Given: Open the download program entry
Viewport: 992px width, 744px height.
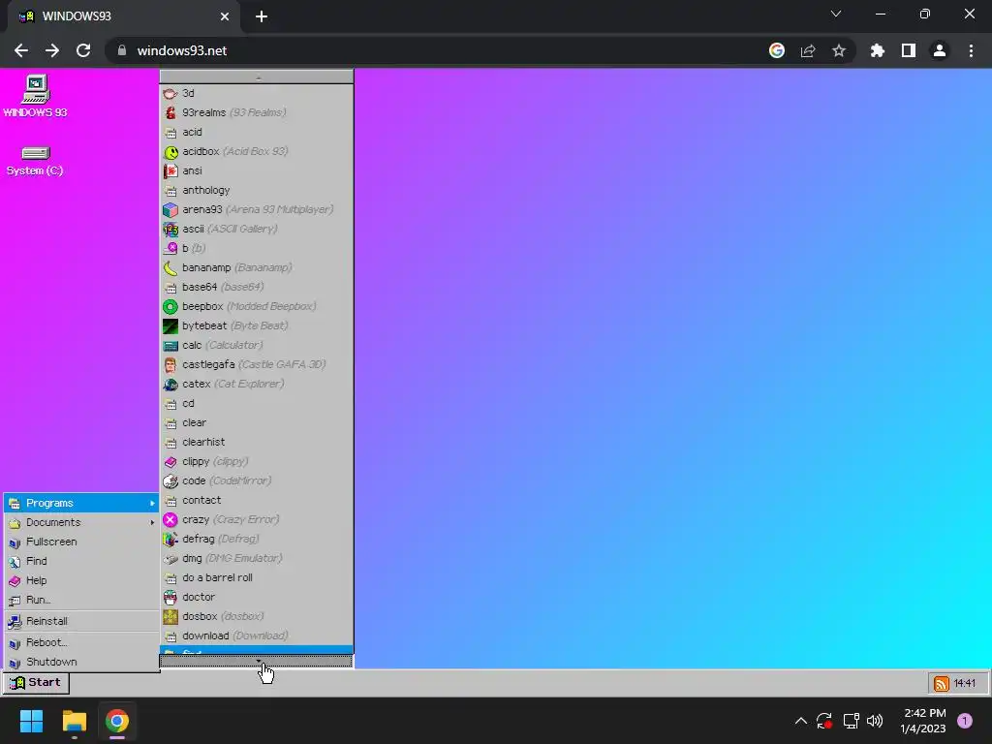Looking at the screenshot, I should [256, 635].
